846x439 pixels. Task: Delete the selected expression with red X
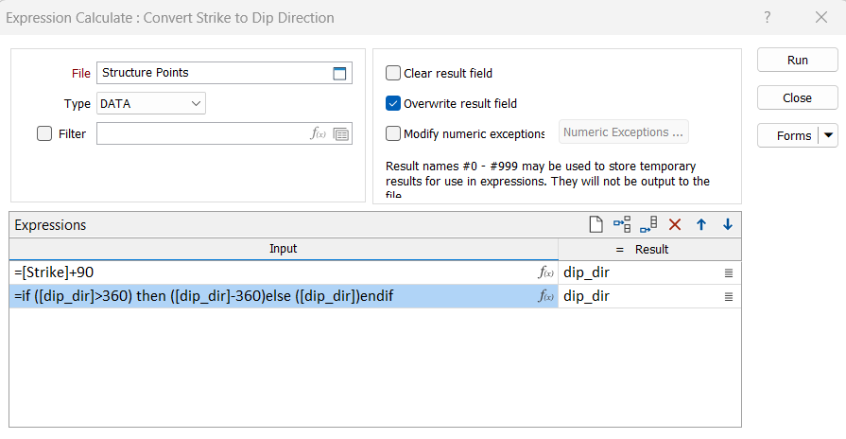(675, 224)
